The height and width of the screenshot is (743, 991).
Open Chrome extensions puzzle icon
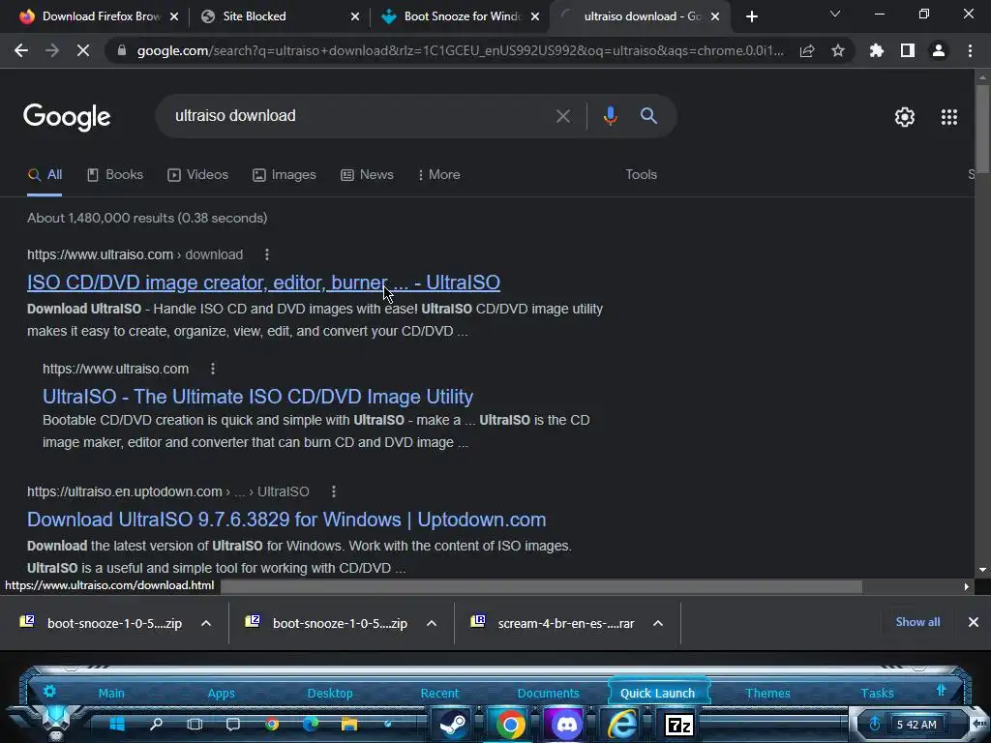877,50
